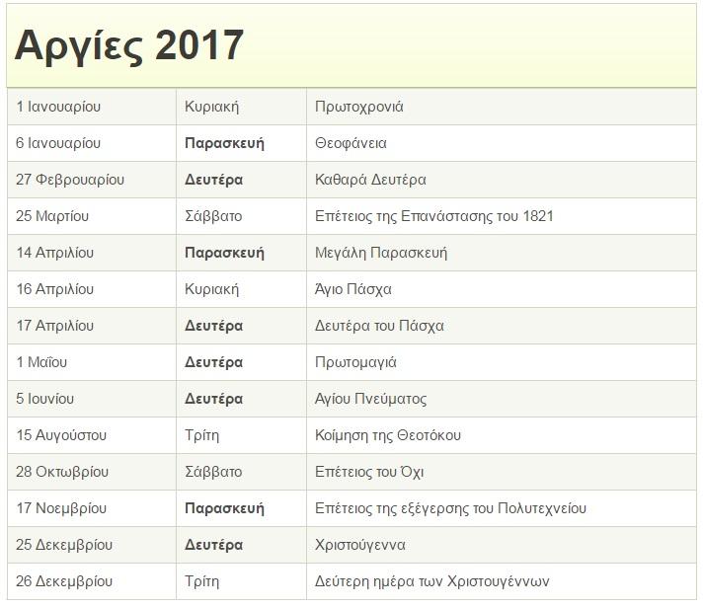Click the 'Πρωτομαγιά' holiday name
Screen dimensions: 703x608
355,362
